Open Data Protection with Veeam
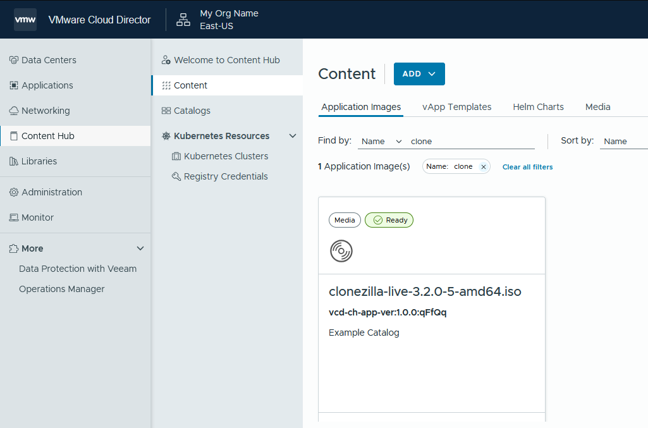Image resolution: width=648 pixels, height=428 pixels. 78,269
